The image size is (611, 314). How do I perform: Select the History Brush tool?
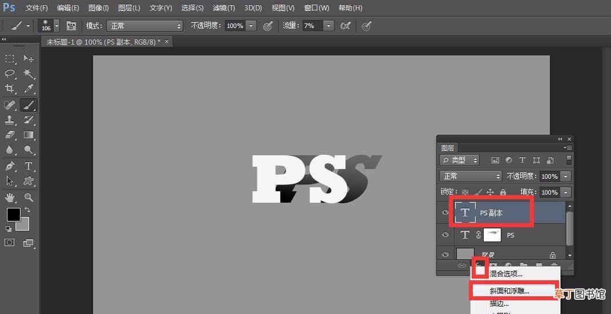pyautogui.click(x=29, y=119)
